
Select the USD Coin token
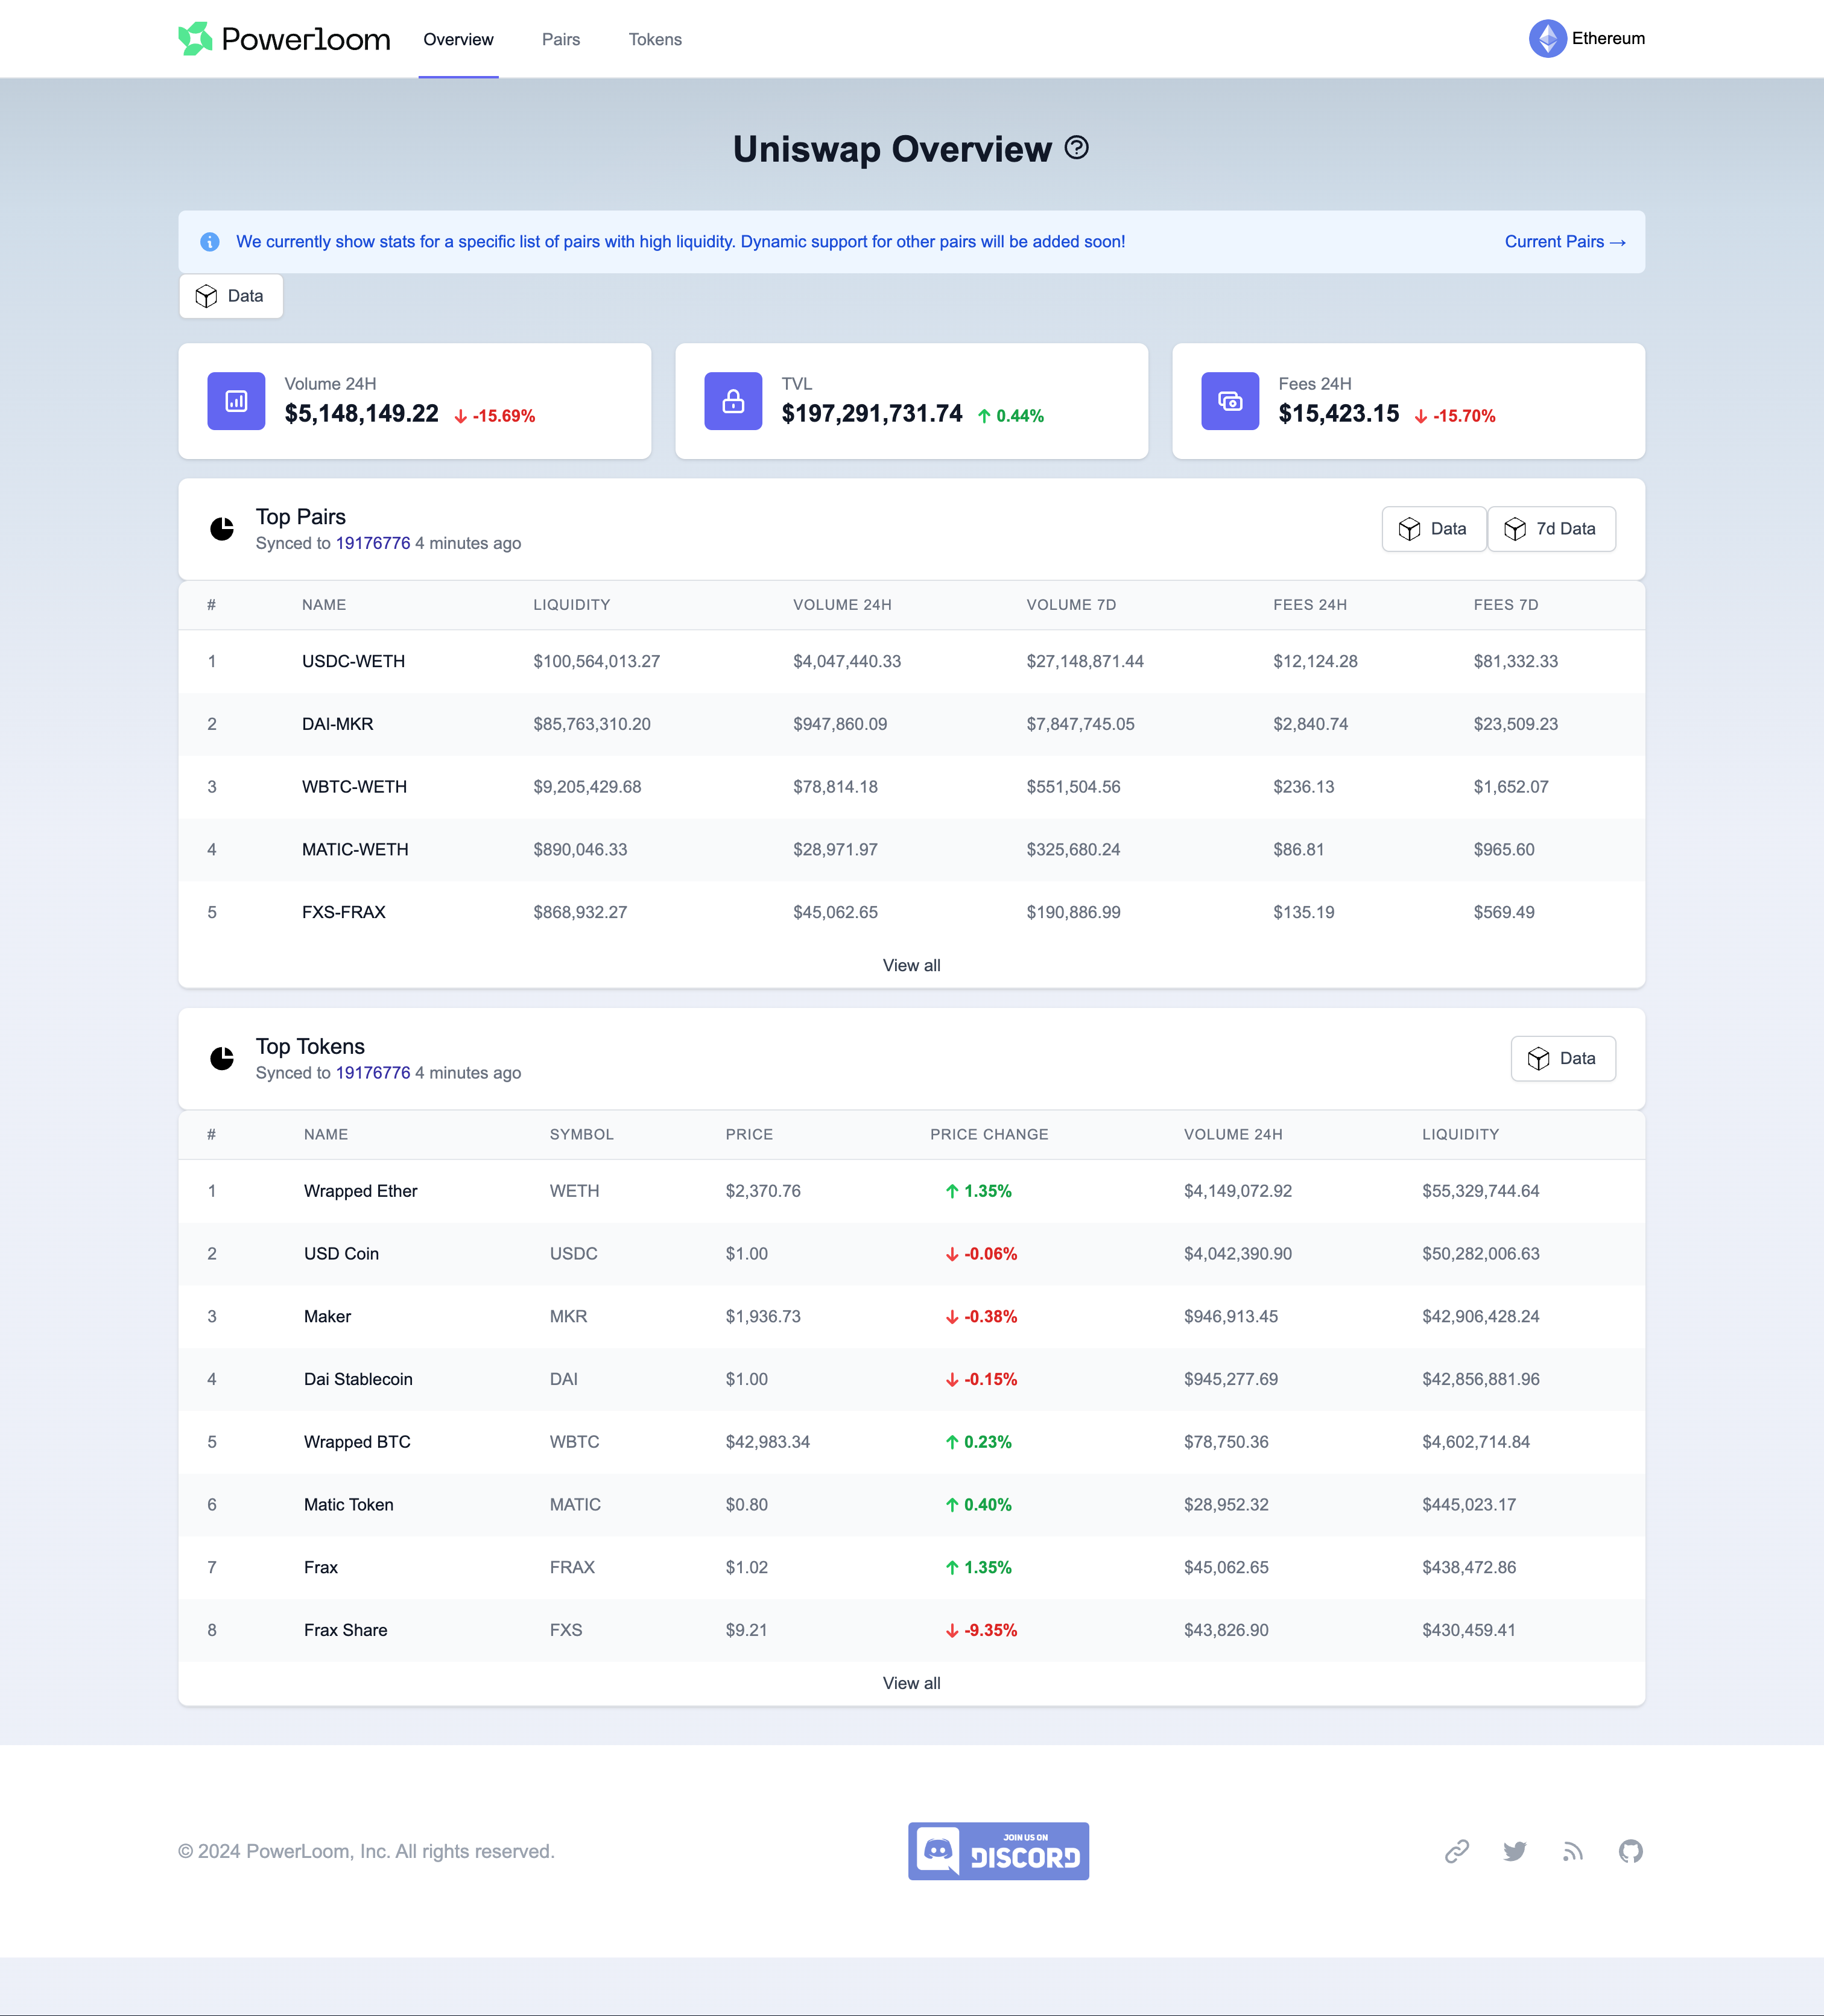pyautogui.click(x=341, y=1254)
